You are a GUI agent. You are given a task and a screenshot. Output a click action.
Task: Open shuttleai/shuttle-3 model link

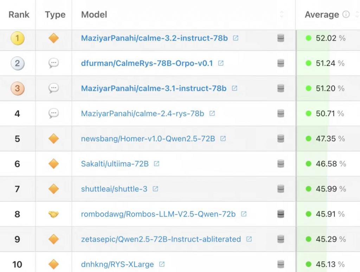click(x=114, y=189)
